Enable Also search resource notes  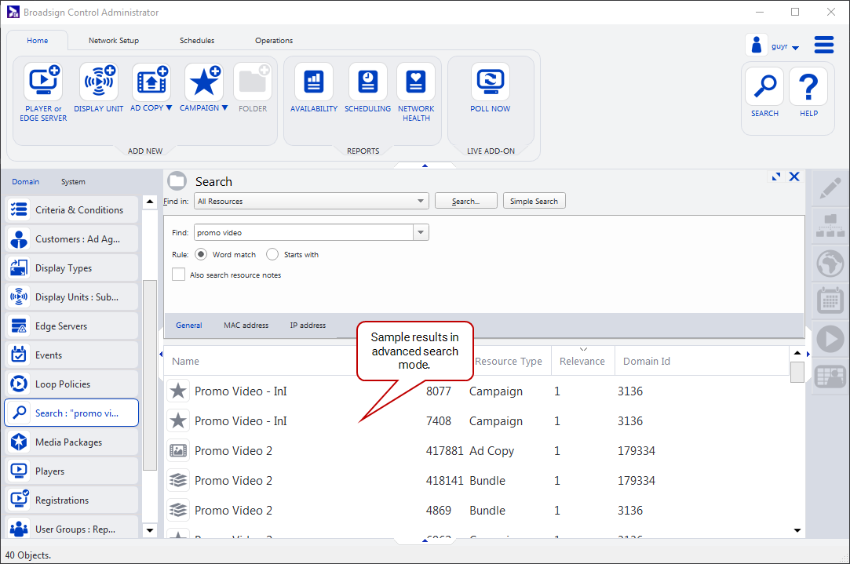point(178,275)
